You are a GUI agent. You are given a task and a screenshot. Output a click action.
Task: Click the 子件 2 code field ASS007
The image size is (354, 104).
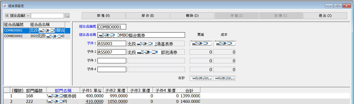point(111,52)
